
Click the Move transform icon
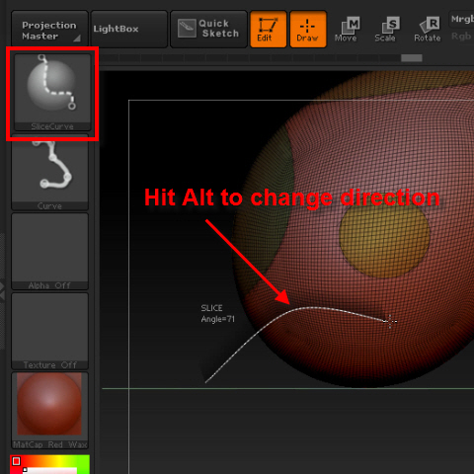point(346,30)
